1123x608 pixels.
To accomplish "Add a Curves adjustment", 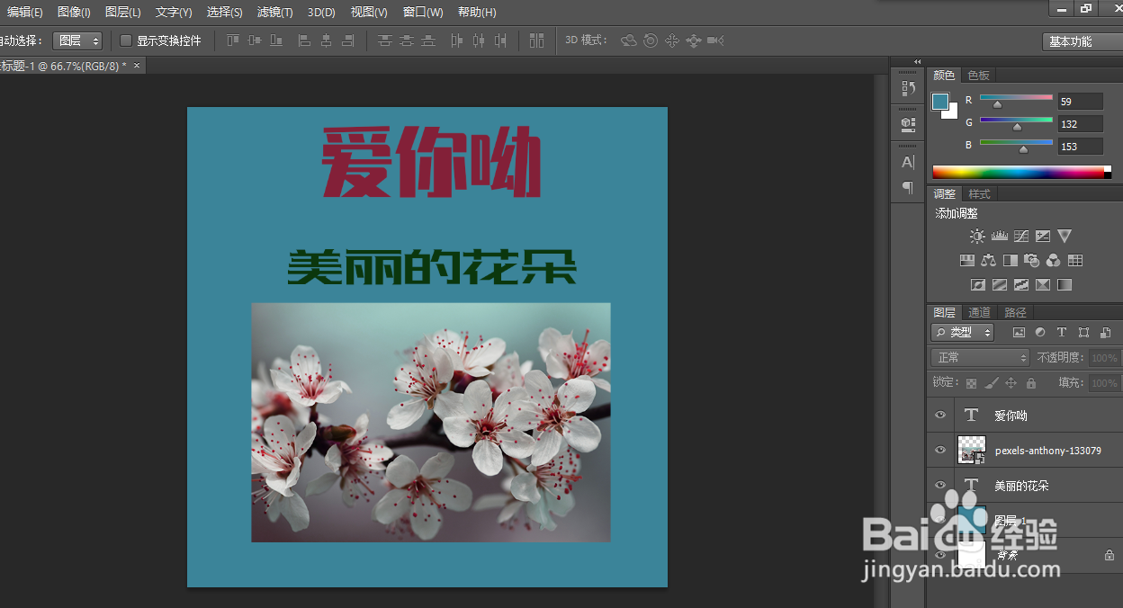I will pos(1021,237).
